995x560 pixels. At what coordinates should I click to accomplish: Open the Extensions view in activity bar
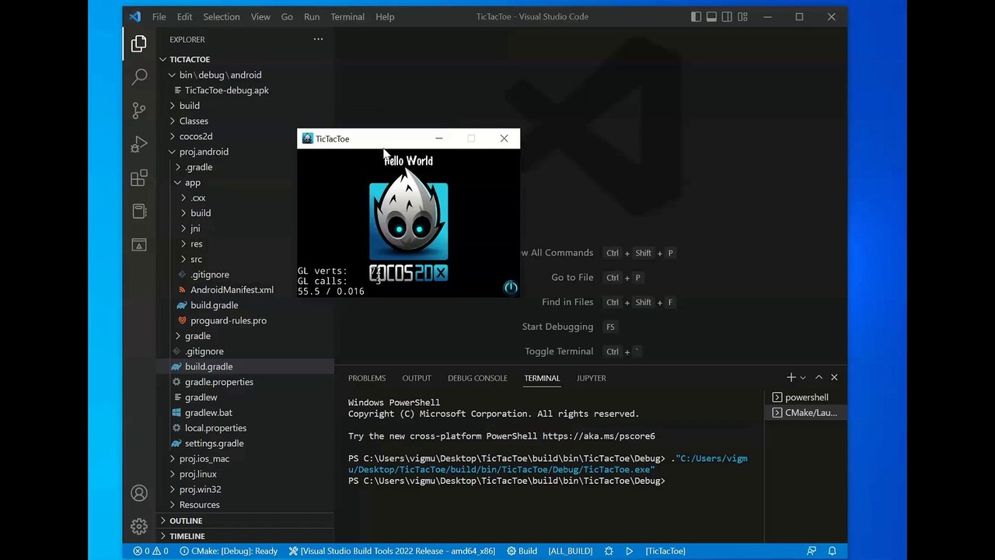139,178
